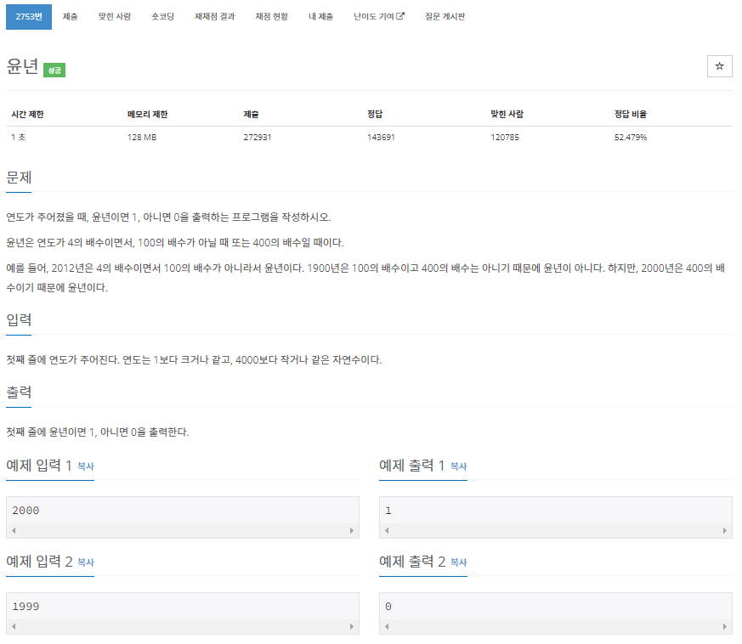This screenshot has width=742, height=644.
Task: Open the 재채점 결과 tab
Action: (215, 16)
